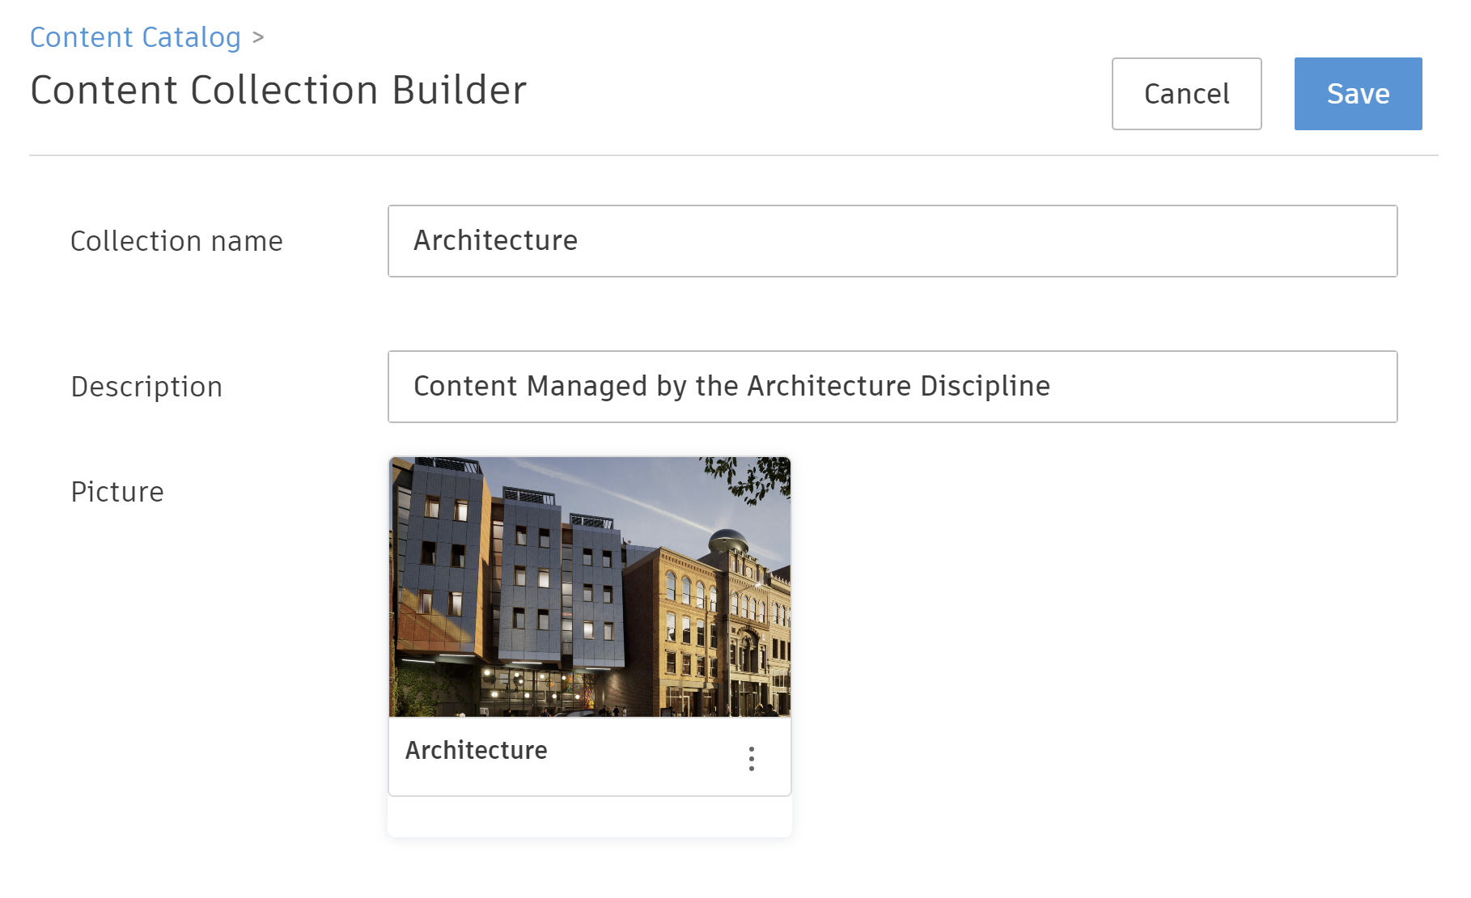Click the Collection name label
The height and width of the screenshot is (898, 1471).
click(x=176, y=241)
